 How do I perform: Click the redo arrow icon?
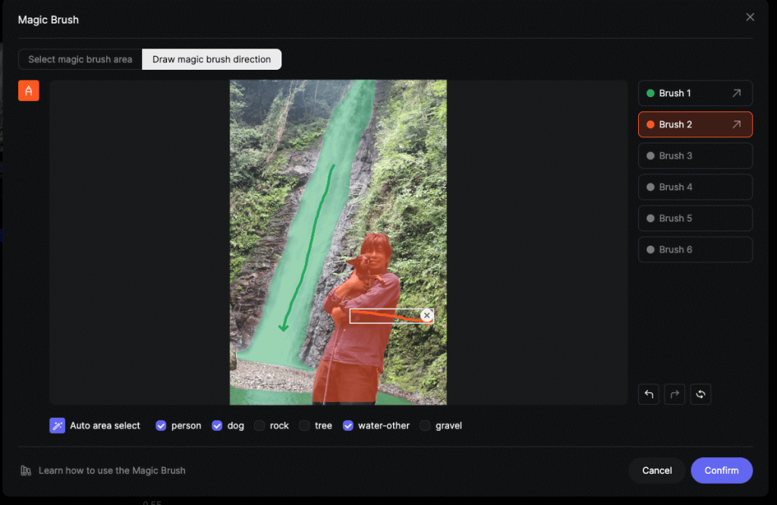click(x=675, y=394)
